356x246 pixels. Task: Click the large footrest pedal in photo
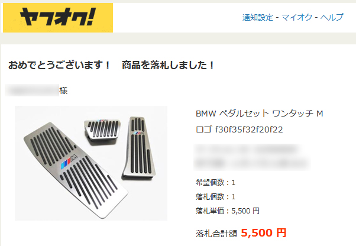75,170
